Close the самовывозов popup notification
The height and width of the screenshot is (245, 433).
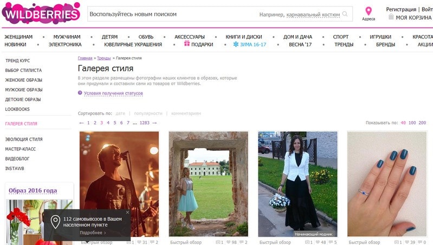pos(127,212)
